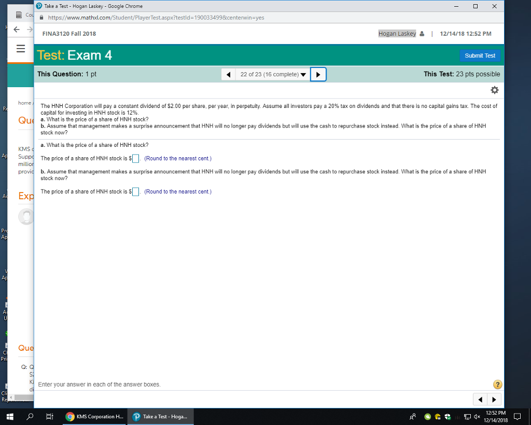The height and width of the screenshot is (425, 531).
Task: Mute audio via the speaker tray icon
Action: point(478,417)
